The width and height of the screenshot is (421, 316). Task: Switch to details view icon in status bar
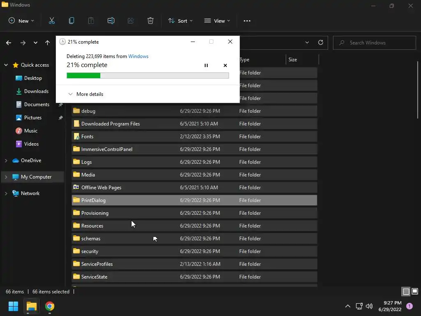pos(406,291)
